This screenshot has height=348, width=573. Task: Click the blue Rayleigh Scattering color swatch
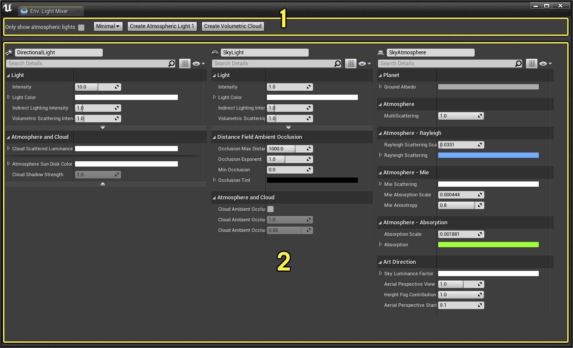point(488,155)
